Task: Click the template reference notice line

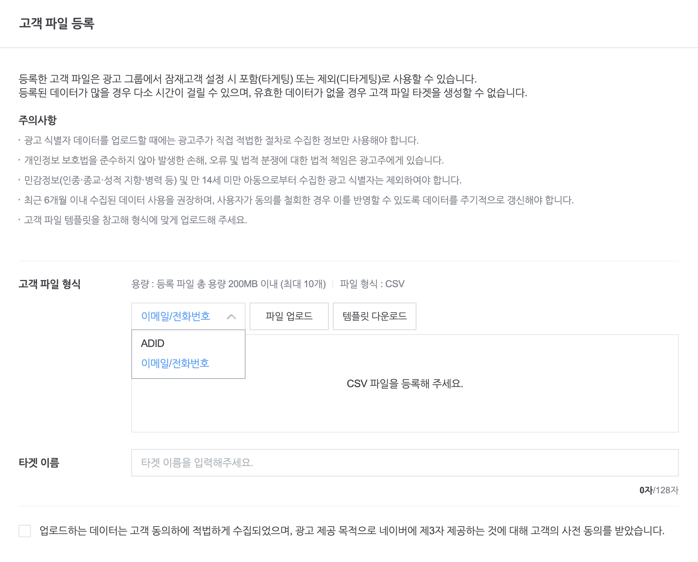Action: click(135, 220)
